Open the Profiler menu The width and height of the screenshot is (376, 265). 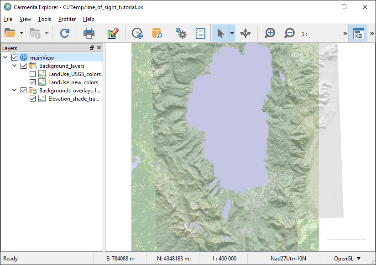point(67,19)
